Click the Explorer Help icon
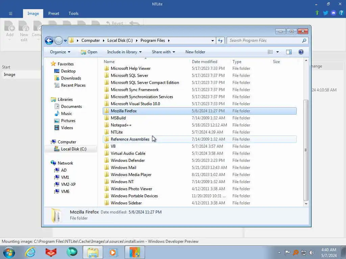The height and width of the screenshot is (259, 346). [x=301, y=52]
